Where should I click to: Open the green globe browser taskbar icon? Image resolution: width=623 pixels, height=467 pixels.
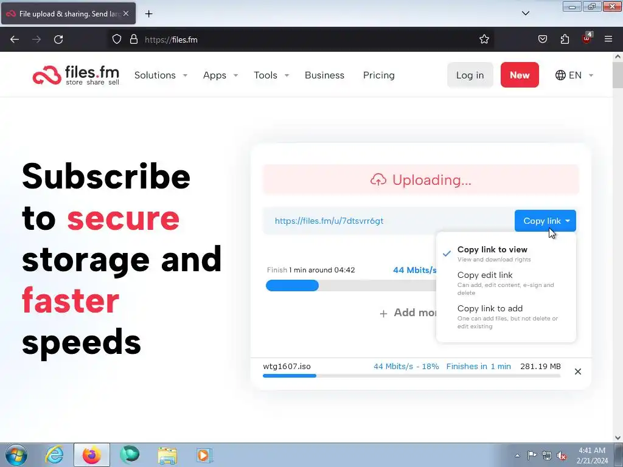(x=130, y=455)
